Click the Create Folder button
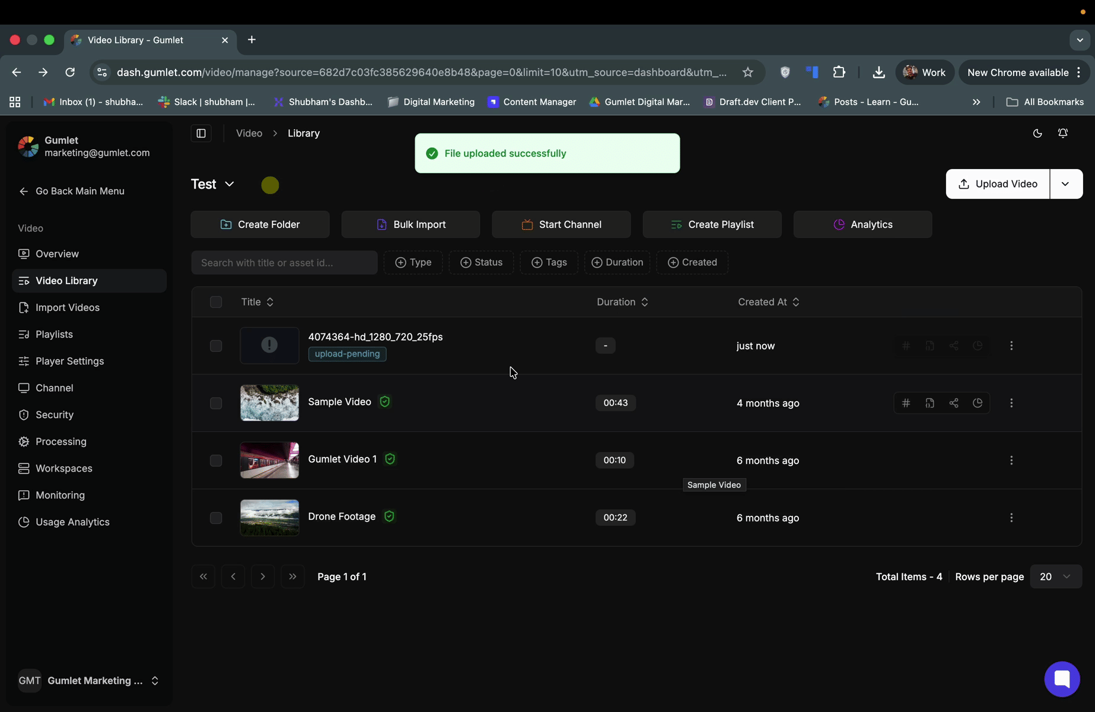Viewport: 1095px width, 712px height. click(x=260, y=224)
